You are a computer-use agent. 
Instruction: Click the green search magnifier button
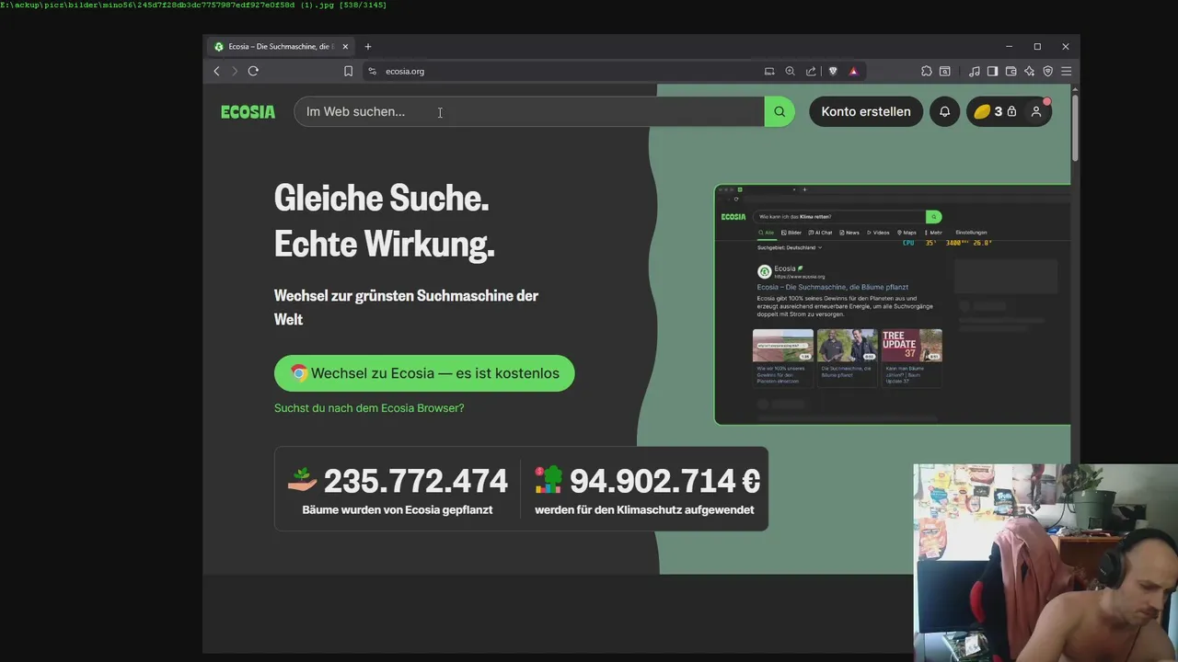(780, 111)
